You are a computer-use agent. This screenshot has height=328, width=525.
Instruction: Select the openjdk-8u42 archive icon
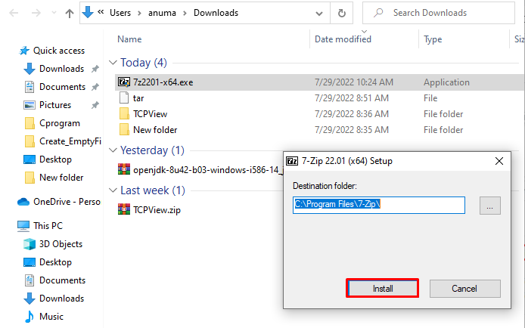point(124,169)
